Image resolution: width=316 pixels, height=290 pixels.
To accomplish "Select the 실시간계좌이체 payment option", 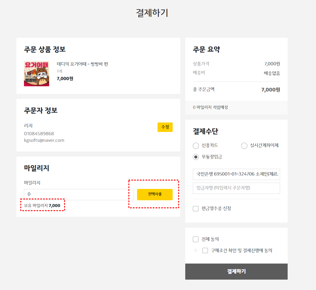I will click(x=244, y=145).
